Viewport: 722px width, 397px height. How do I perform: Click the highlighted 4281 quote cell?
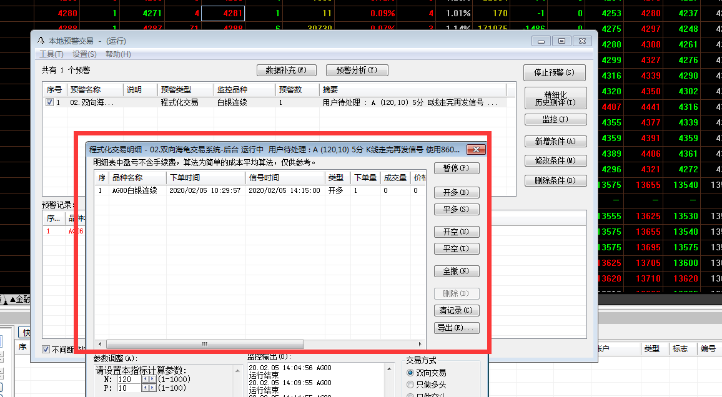click(224, 13)
